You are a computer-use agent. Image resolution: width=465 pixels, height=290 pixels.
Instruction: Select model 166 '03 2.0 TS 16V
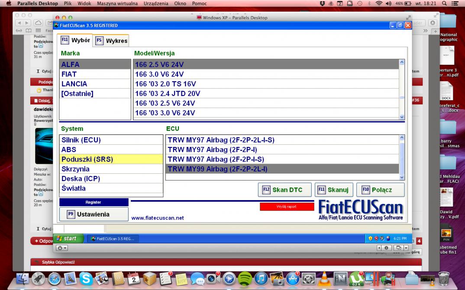point(266,84)
